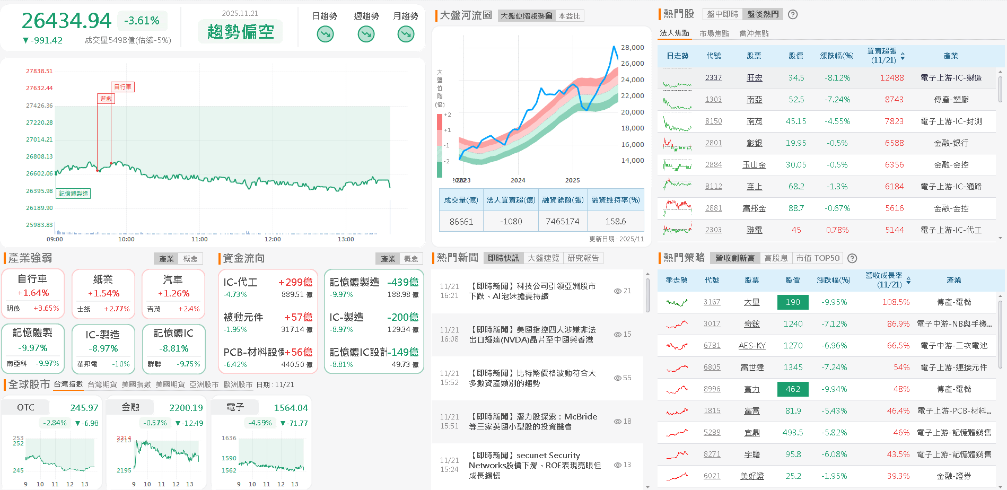Open the help icon in 熱門策略 panel
Image resolution: width=1007 pixels, height=490 pixels.
tap(852, 258)
